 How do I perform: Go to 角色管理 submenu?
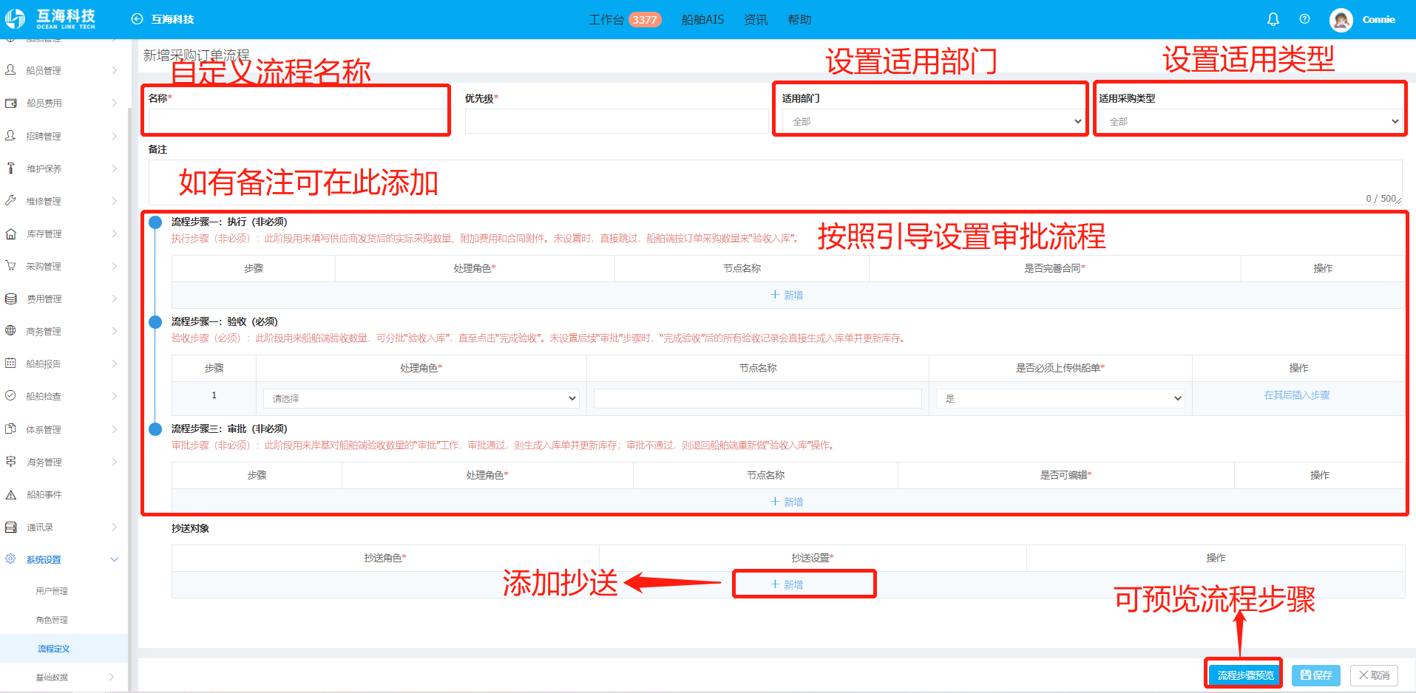pos(52,620)
